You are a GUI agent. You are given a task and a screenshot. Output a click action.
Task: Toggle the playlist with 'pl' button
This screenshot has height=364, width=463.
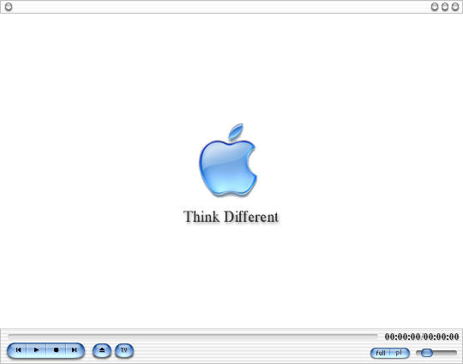400,353
